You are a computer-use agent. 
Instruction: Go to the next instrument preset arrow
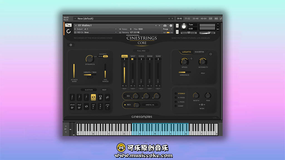click(x=159, y=26)
